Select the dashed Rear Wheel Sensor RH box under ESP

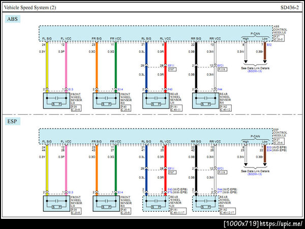click(x=205, y=204)
